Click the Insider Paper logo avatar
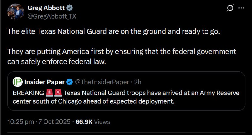252x135 pixels. (17, 82)
